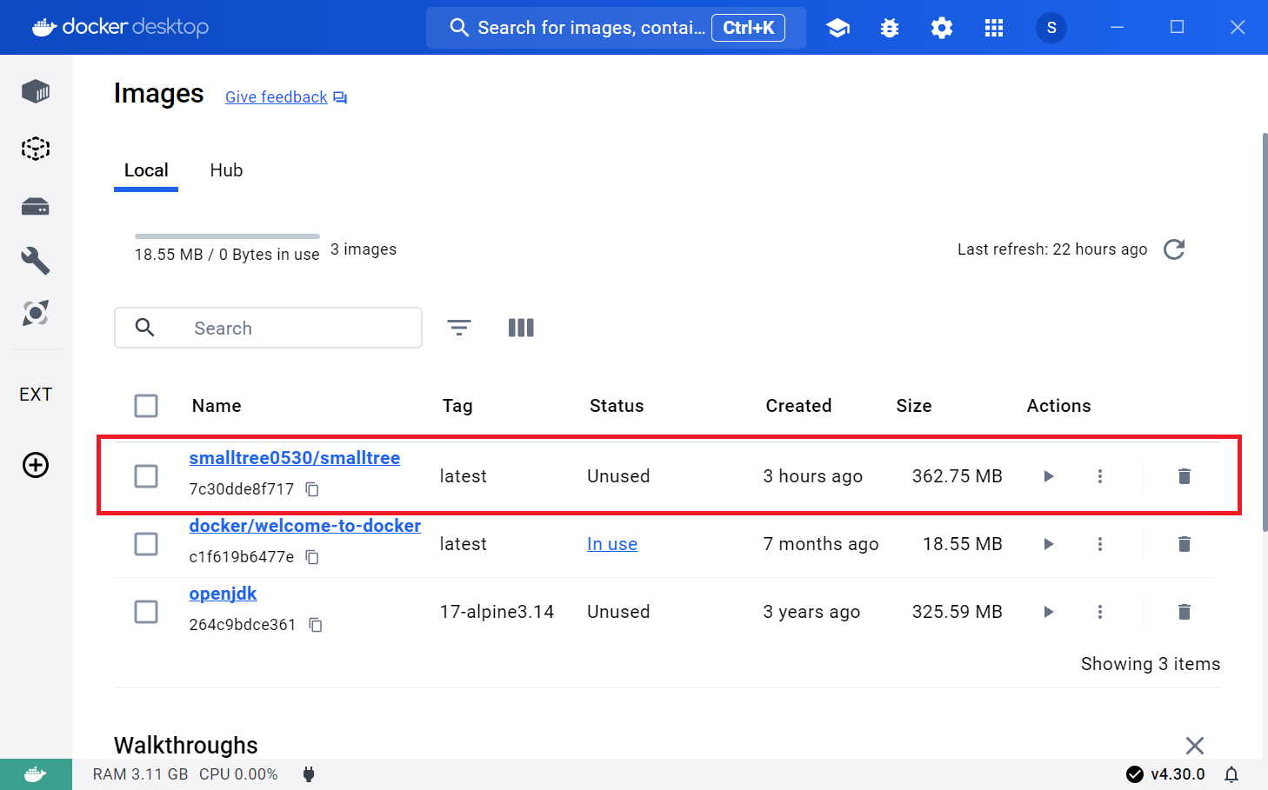Run the smalltree0530/smalltree image
This screenshot has height=790, width=1268.
1049,476
